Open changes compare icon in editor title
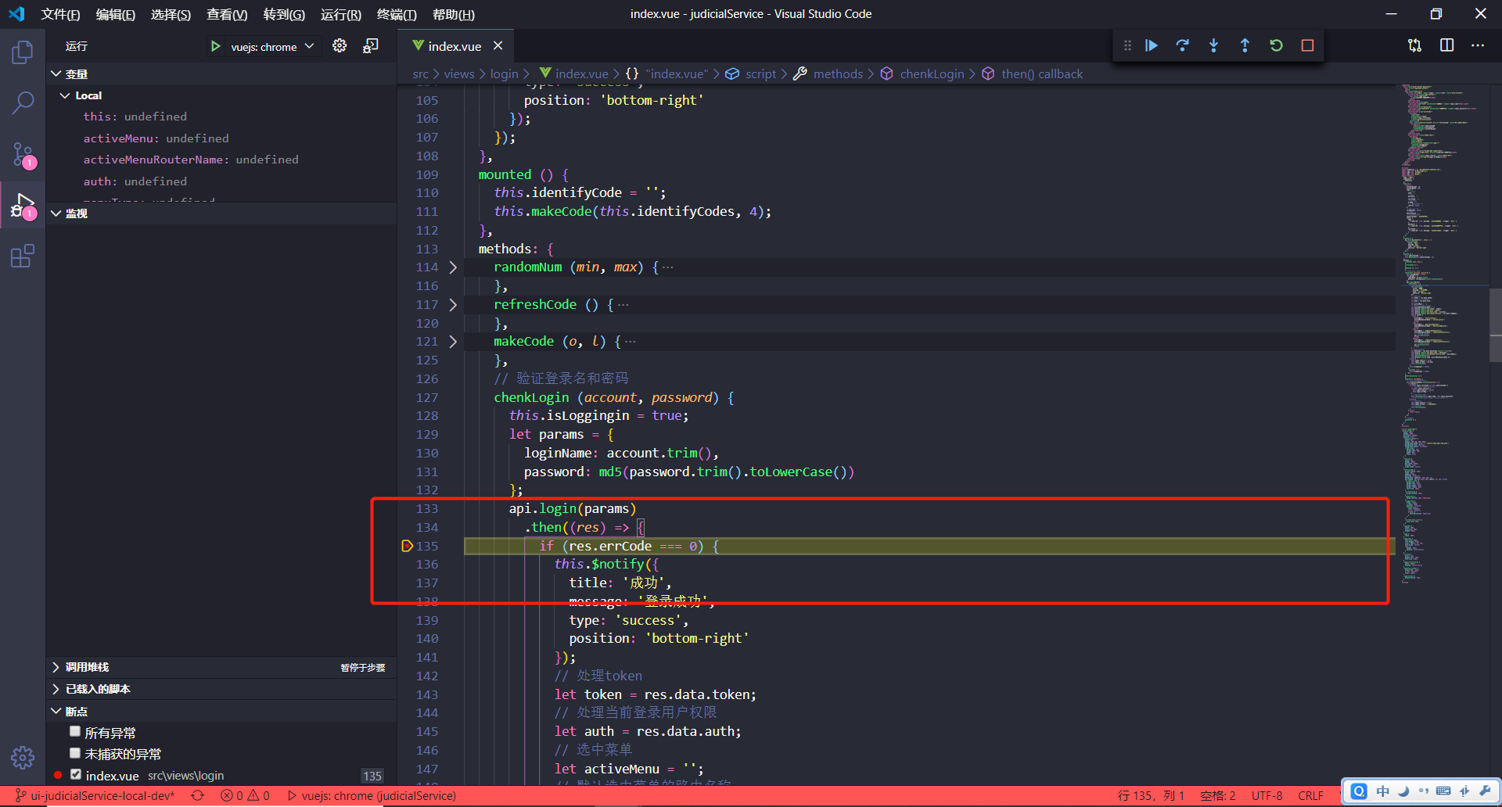The image size is (1502, 807). [1415, 45]
